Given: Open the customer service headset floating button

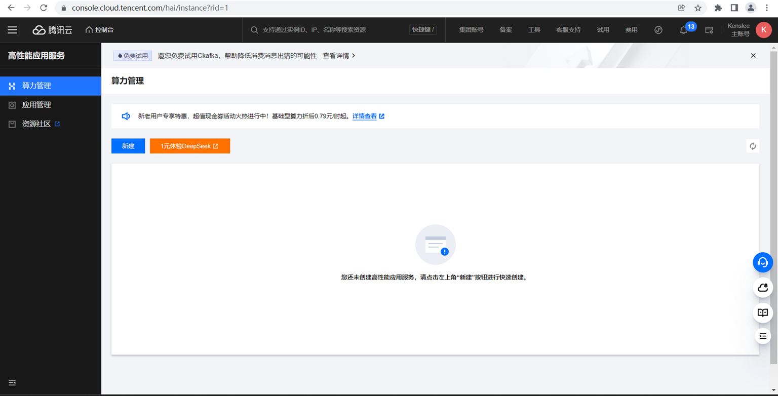Looking at the screenshot, I should coord(762,262).
